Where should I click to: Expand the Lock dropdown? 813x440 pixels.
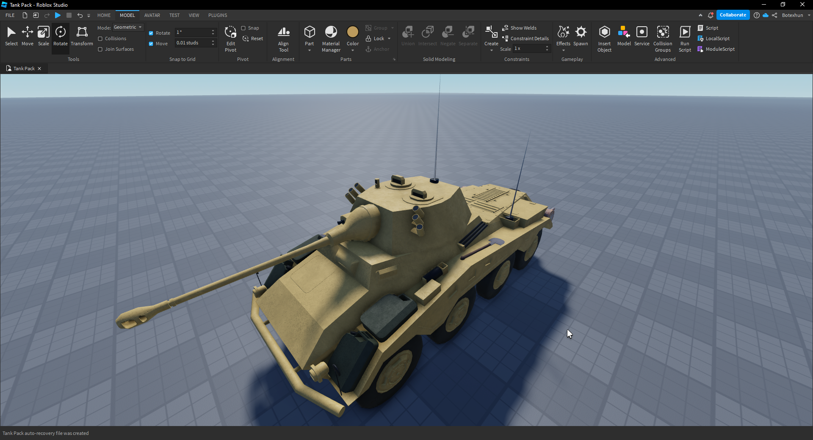pos(390,38)
